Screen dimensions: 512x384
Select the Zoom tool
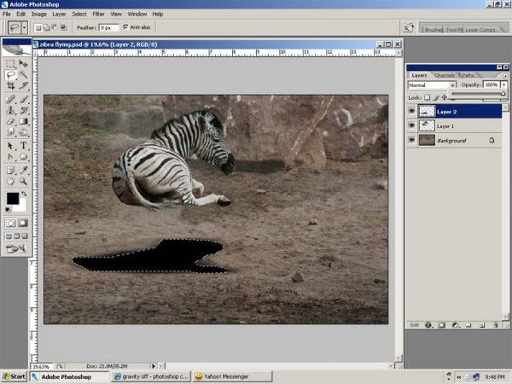click(23, 181)
